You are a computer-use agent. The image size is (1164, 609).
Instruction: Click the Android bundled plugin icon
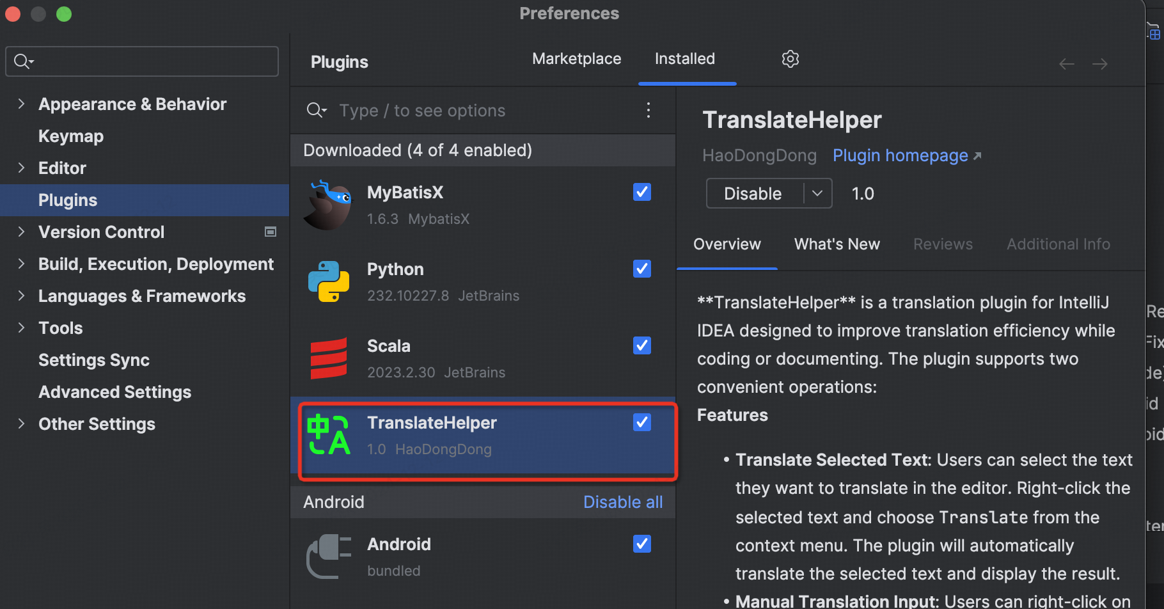pos(329,557)
